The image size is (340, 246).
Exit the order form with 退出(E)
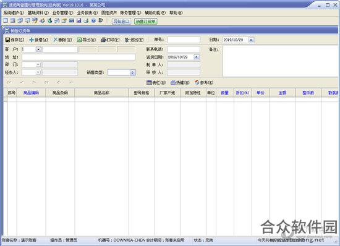pos(134,40)
